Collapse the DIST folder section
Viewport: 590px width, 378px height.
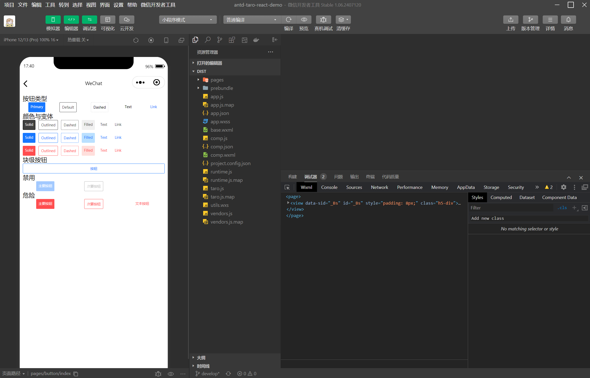click(x=235, y=71)
